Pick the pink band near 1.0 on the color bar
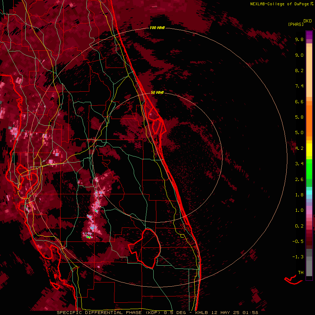The height and width of the screenshot is (315, 315). click(x=309, y=212)
